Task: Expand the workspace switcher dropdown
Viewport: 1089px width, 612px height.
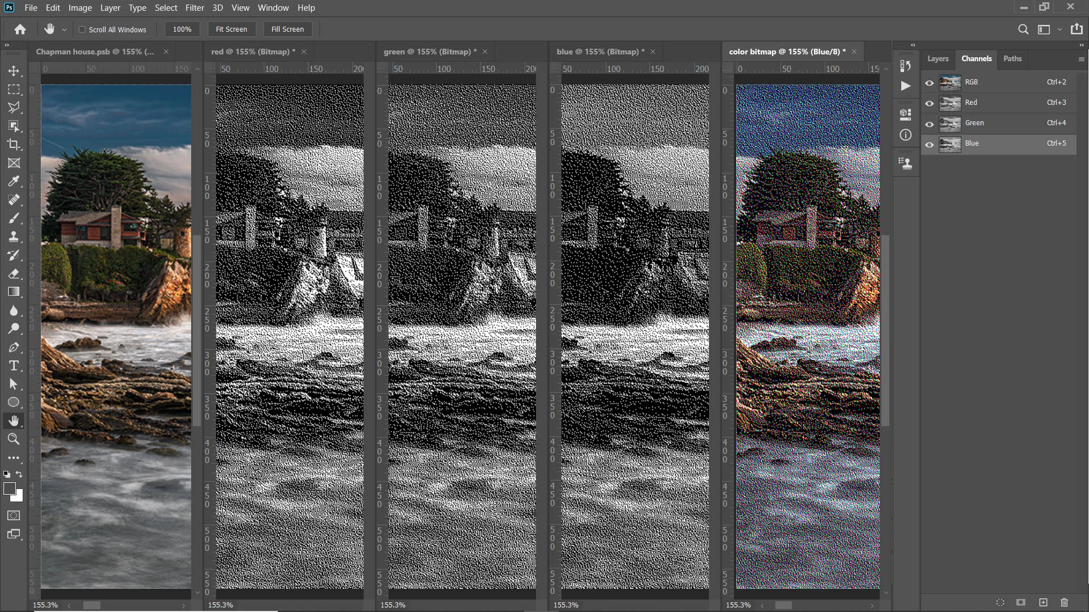Action: [x=1060, y=29]
